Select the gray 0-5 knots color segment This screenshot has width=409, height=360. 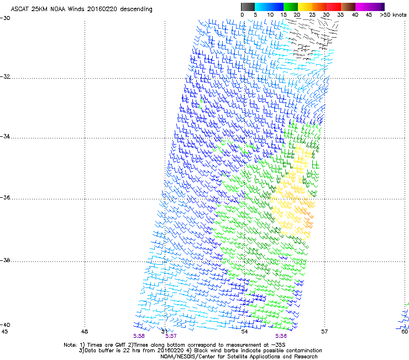tap(248, 7)
